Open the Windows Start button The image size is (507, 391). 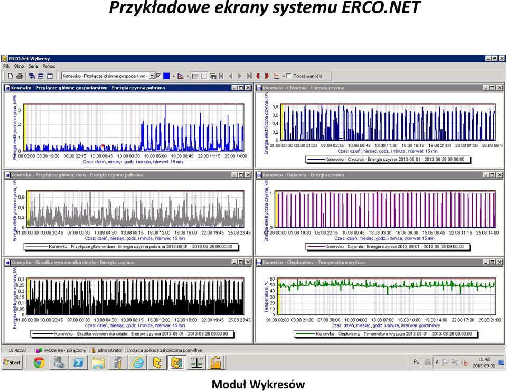pyautogui.click(x=12, y=362)
